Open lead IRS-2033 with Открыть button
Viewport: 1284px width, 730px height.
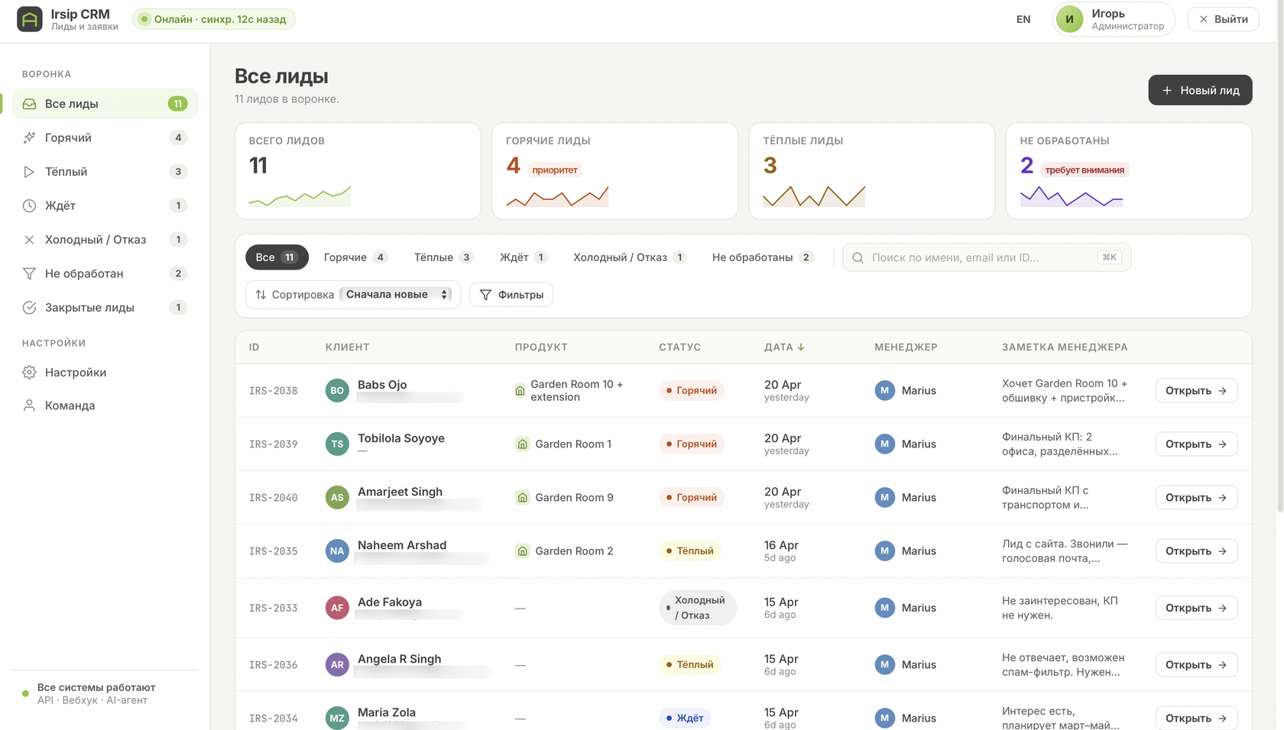click(x=1196, y=608)
